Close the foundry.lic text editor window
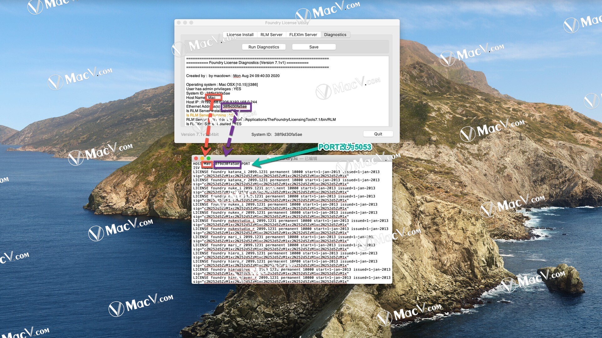Viewport: 602px width, 338px height. (x=196, y=158)
